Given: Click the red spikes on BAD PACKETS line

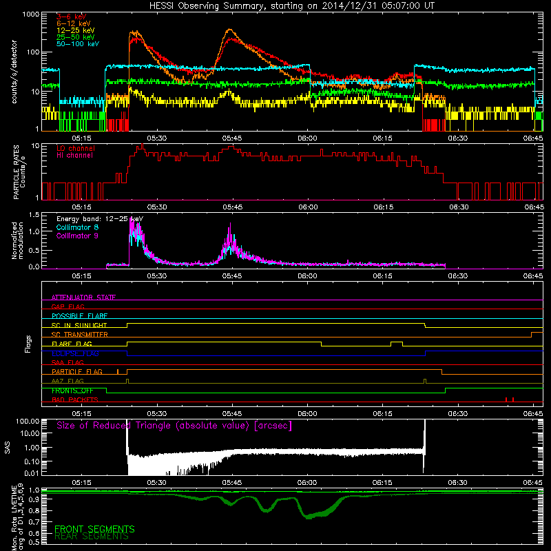Looking at the screenshot, I should (x=510, y=399).
